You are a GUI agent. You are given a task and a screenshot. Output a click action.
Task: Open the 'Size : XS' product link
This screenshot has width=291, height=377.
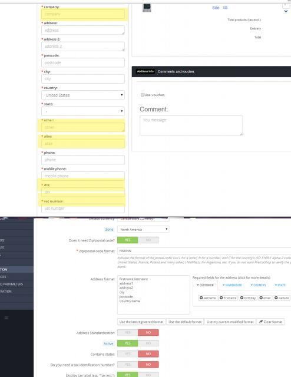point(220,8)
